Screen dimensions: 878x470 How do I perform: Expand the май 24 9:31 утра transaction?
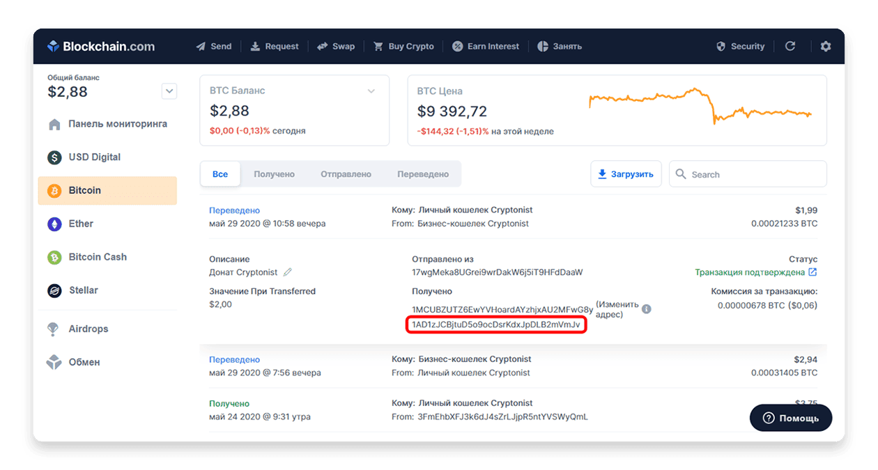[x=513, y=410]
